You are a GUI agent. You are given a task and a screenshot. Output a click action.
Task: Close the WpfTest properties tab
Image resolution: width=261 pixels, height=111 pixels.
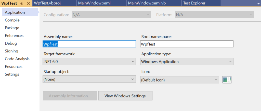click(29, 3)
